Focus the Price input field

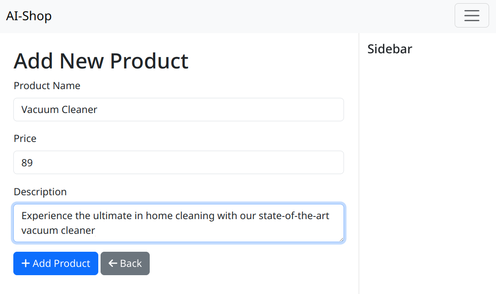coord(178,162)
